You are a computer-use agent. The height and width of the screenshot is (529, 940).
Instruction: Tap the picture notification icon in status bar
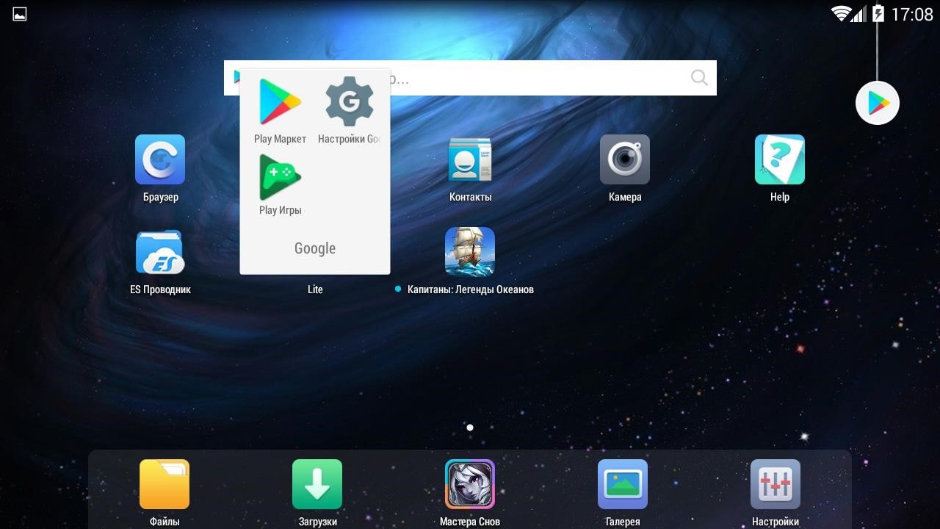20,14
